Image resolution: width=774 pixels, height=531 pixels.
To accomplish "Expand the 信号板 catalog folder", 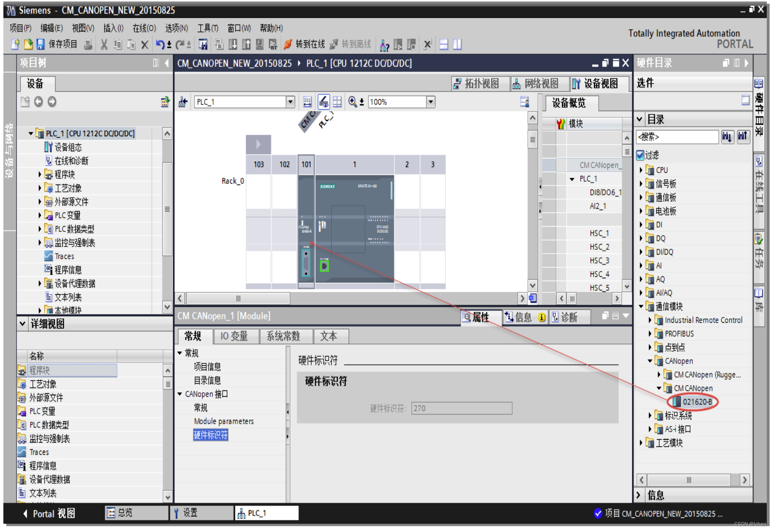I will [641, 184].
